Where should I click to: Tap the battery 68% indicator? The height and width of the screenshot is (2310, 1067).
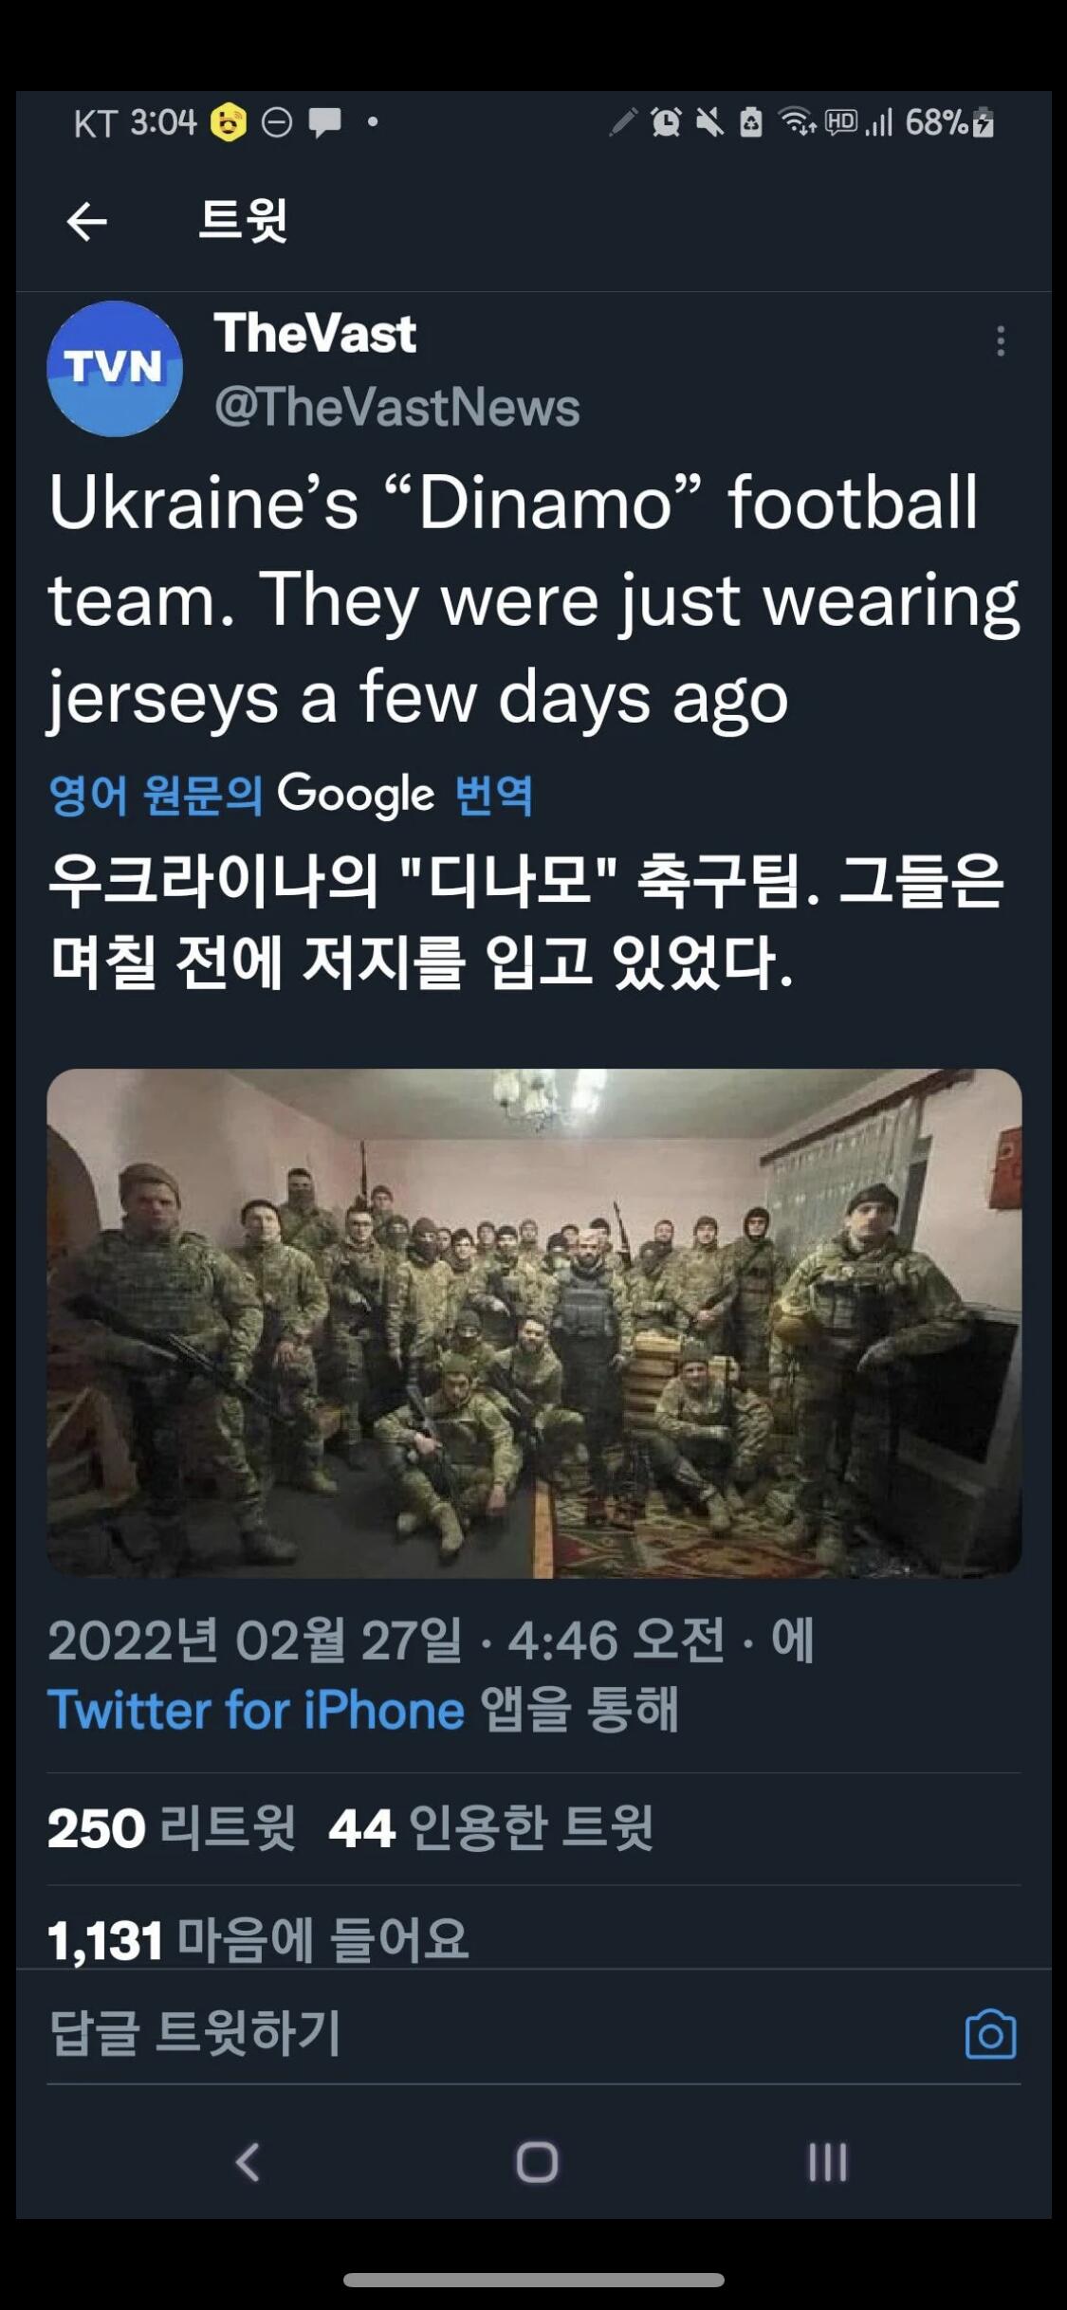[x=949, y=122]
